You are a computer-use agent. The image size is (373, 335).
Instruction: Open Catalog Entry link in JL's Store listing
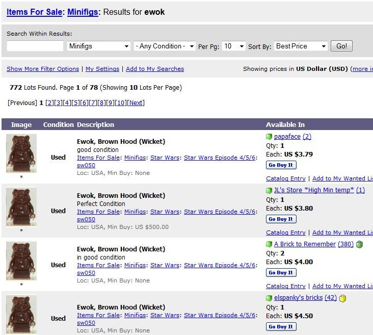(x=286, y=233)
